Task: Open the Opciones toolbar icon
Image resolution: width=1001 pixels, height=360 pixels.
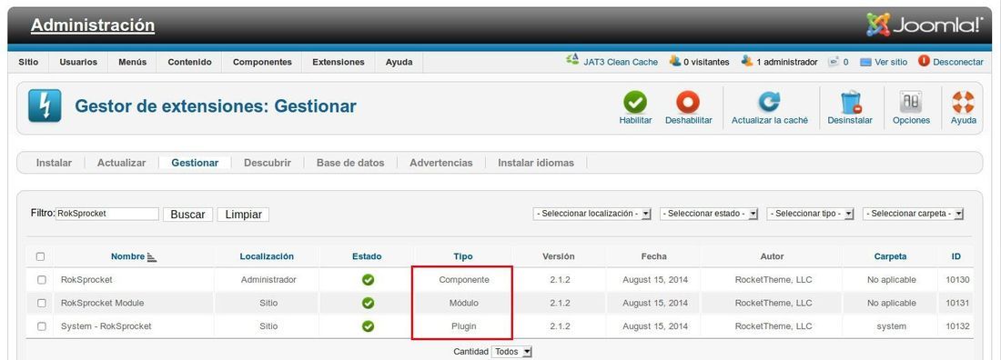Action: click(911, 102)
